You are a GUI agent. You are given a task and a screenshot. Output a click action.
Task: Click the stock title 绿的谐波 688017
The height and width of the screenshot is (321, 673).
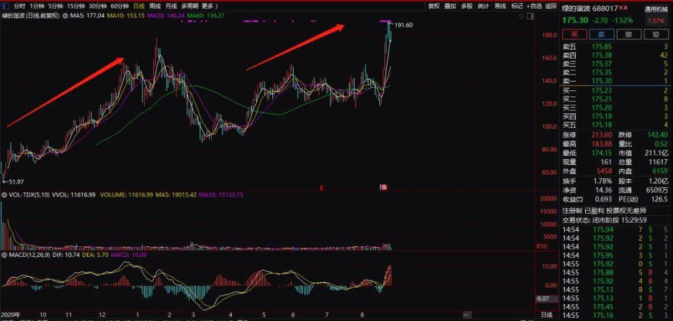pos(590,8)
